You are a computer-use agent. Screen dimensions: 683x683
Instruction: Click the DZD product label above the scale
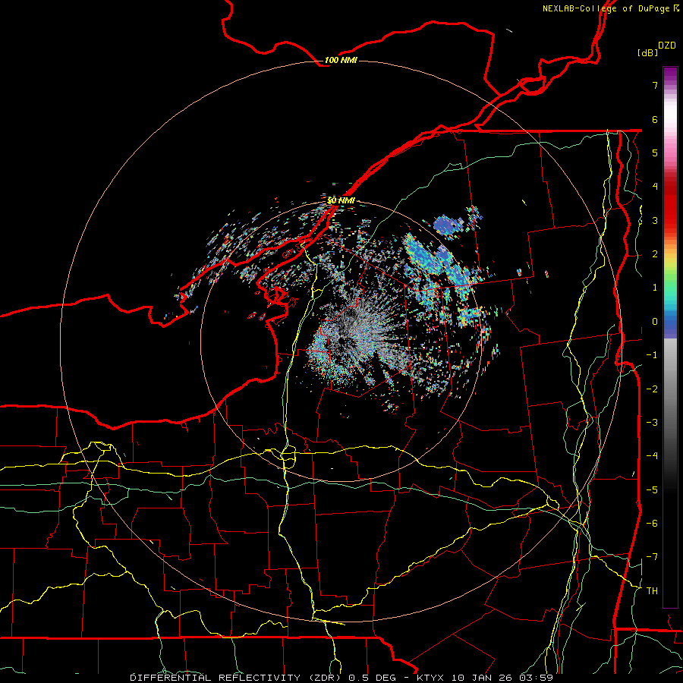(x=667, y=46)
